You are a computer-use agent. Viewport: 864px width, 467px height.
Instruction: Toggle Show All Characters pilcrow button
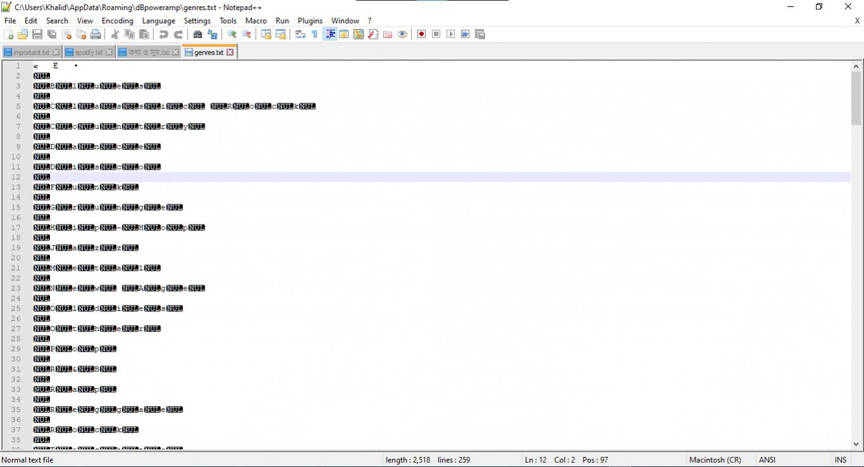[314, 34]
